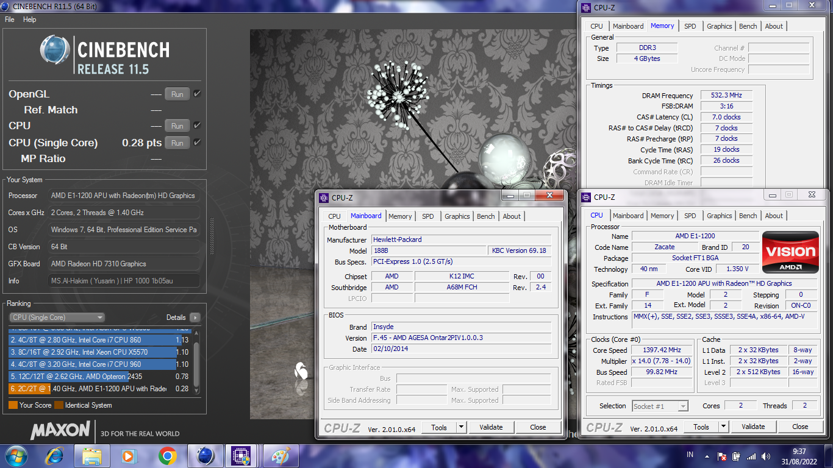
Task: Click the CPU-Z title icon of the Mainboard window
Action: point(324,197)
